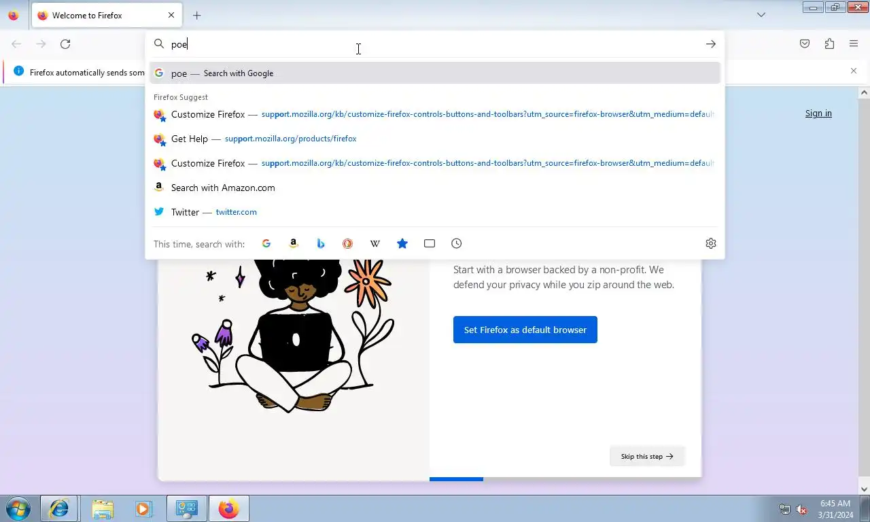
Task: Click the pinned Firefox icon beside the tab
Action: click(x=13, y=15)
